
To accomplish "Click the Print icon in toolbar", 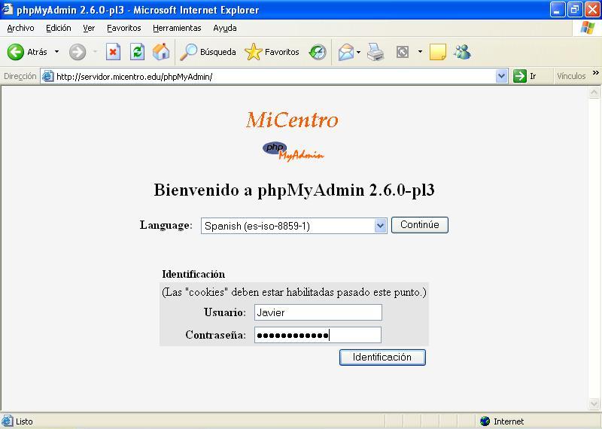I will pyautogui.click(x=375, y=52).
